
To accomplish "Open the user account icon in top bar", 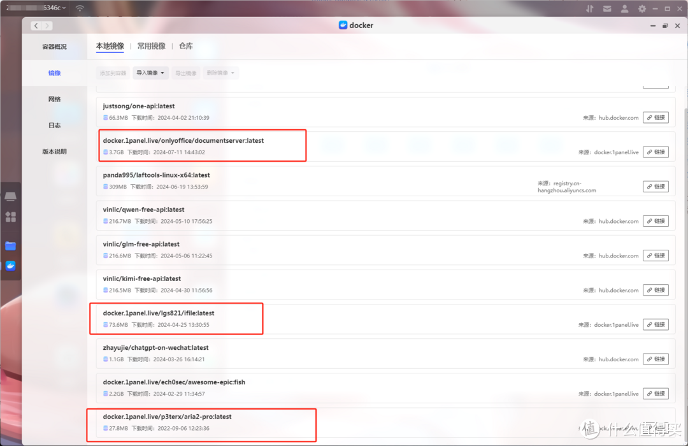I will [x=624, y=9].
